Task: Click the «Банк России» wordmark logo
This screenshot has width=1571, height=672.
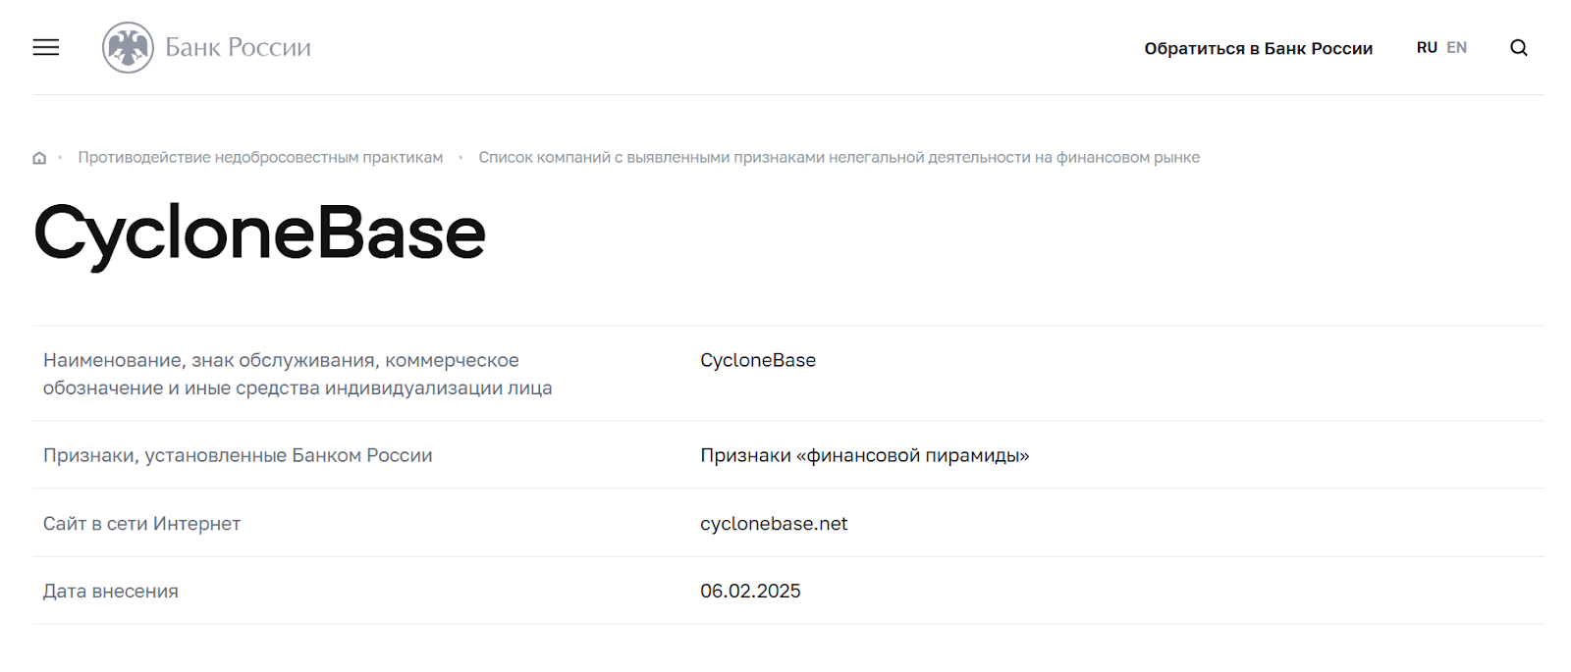Action: [x=238, y=47]
